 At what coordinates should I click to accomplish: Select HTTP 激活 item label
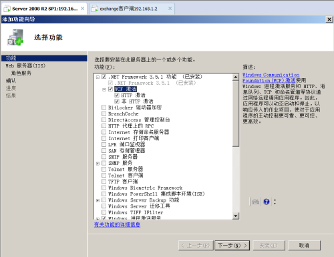tap(133, 95)
